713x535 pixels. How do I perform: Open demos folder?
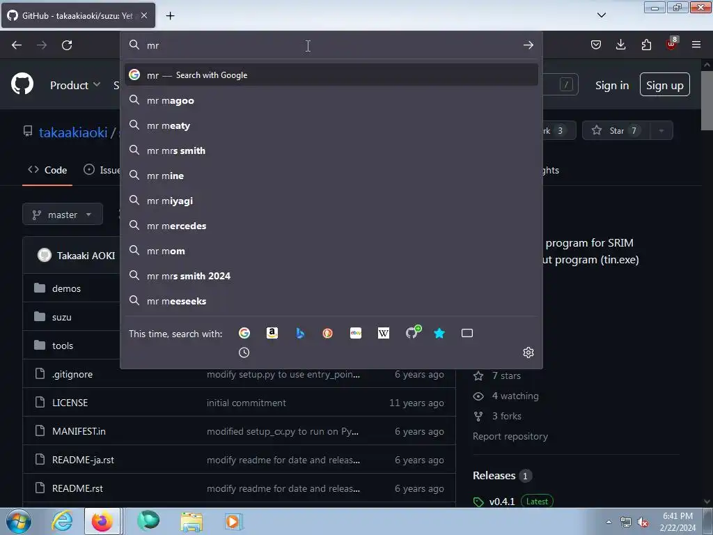(66, 288)
